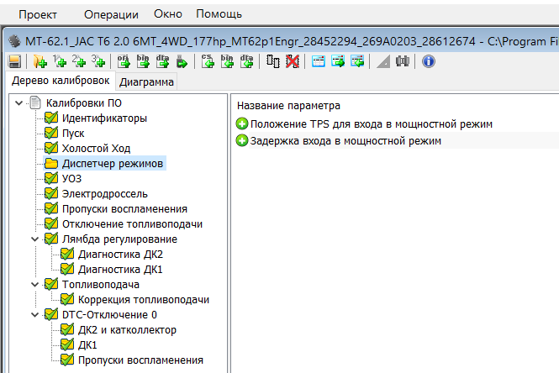Click the 'cs' import toolbar icon

208,61
